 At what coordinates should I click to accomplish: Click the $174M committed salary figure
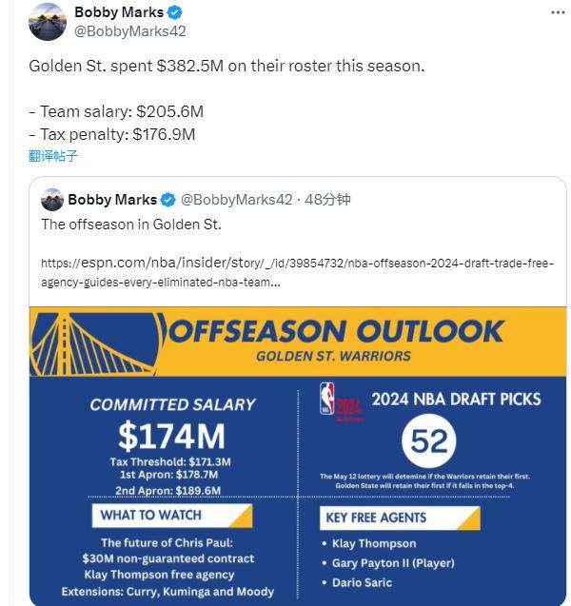(x=172, y=436)
